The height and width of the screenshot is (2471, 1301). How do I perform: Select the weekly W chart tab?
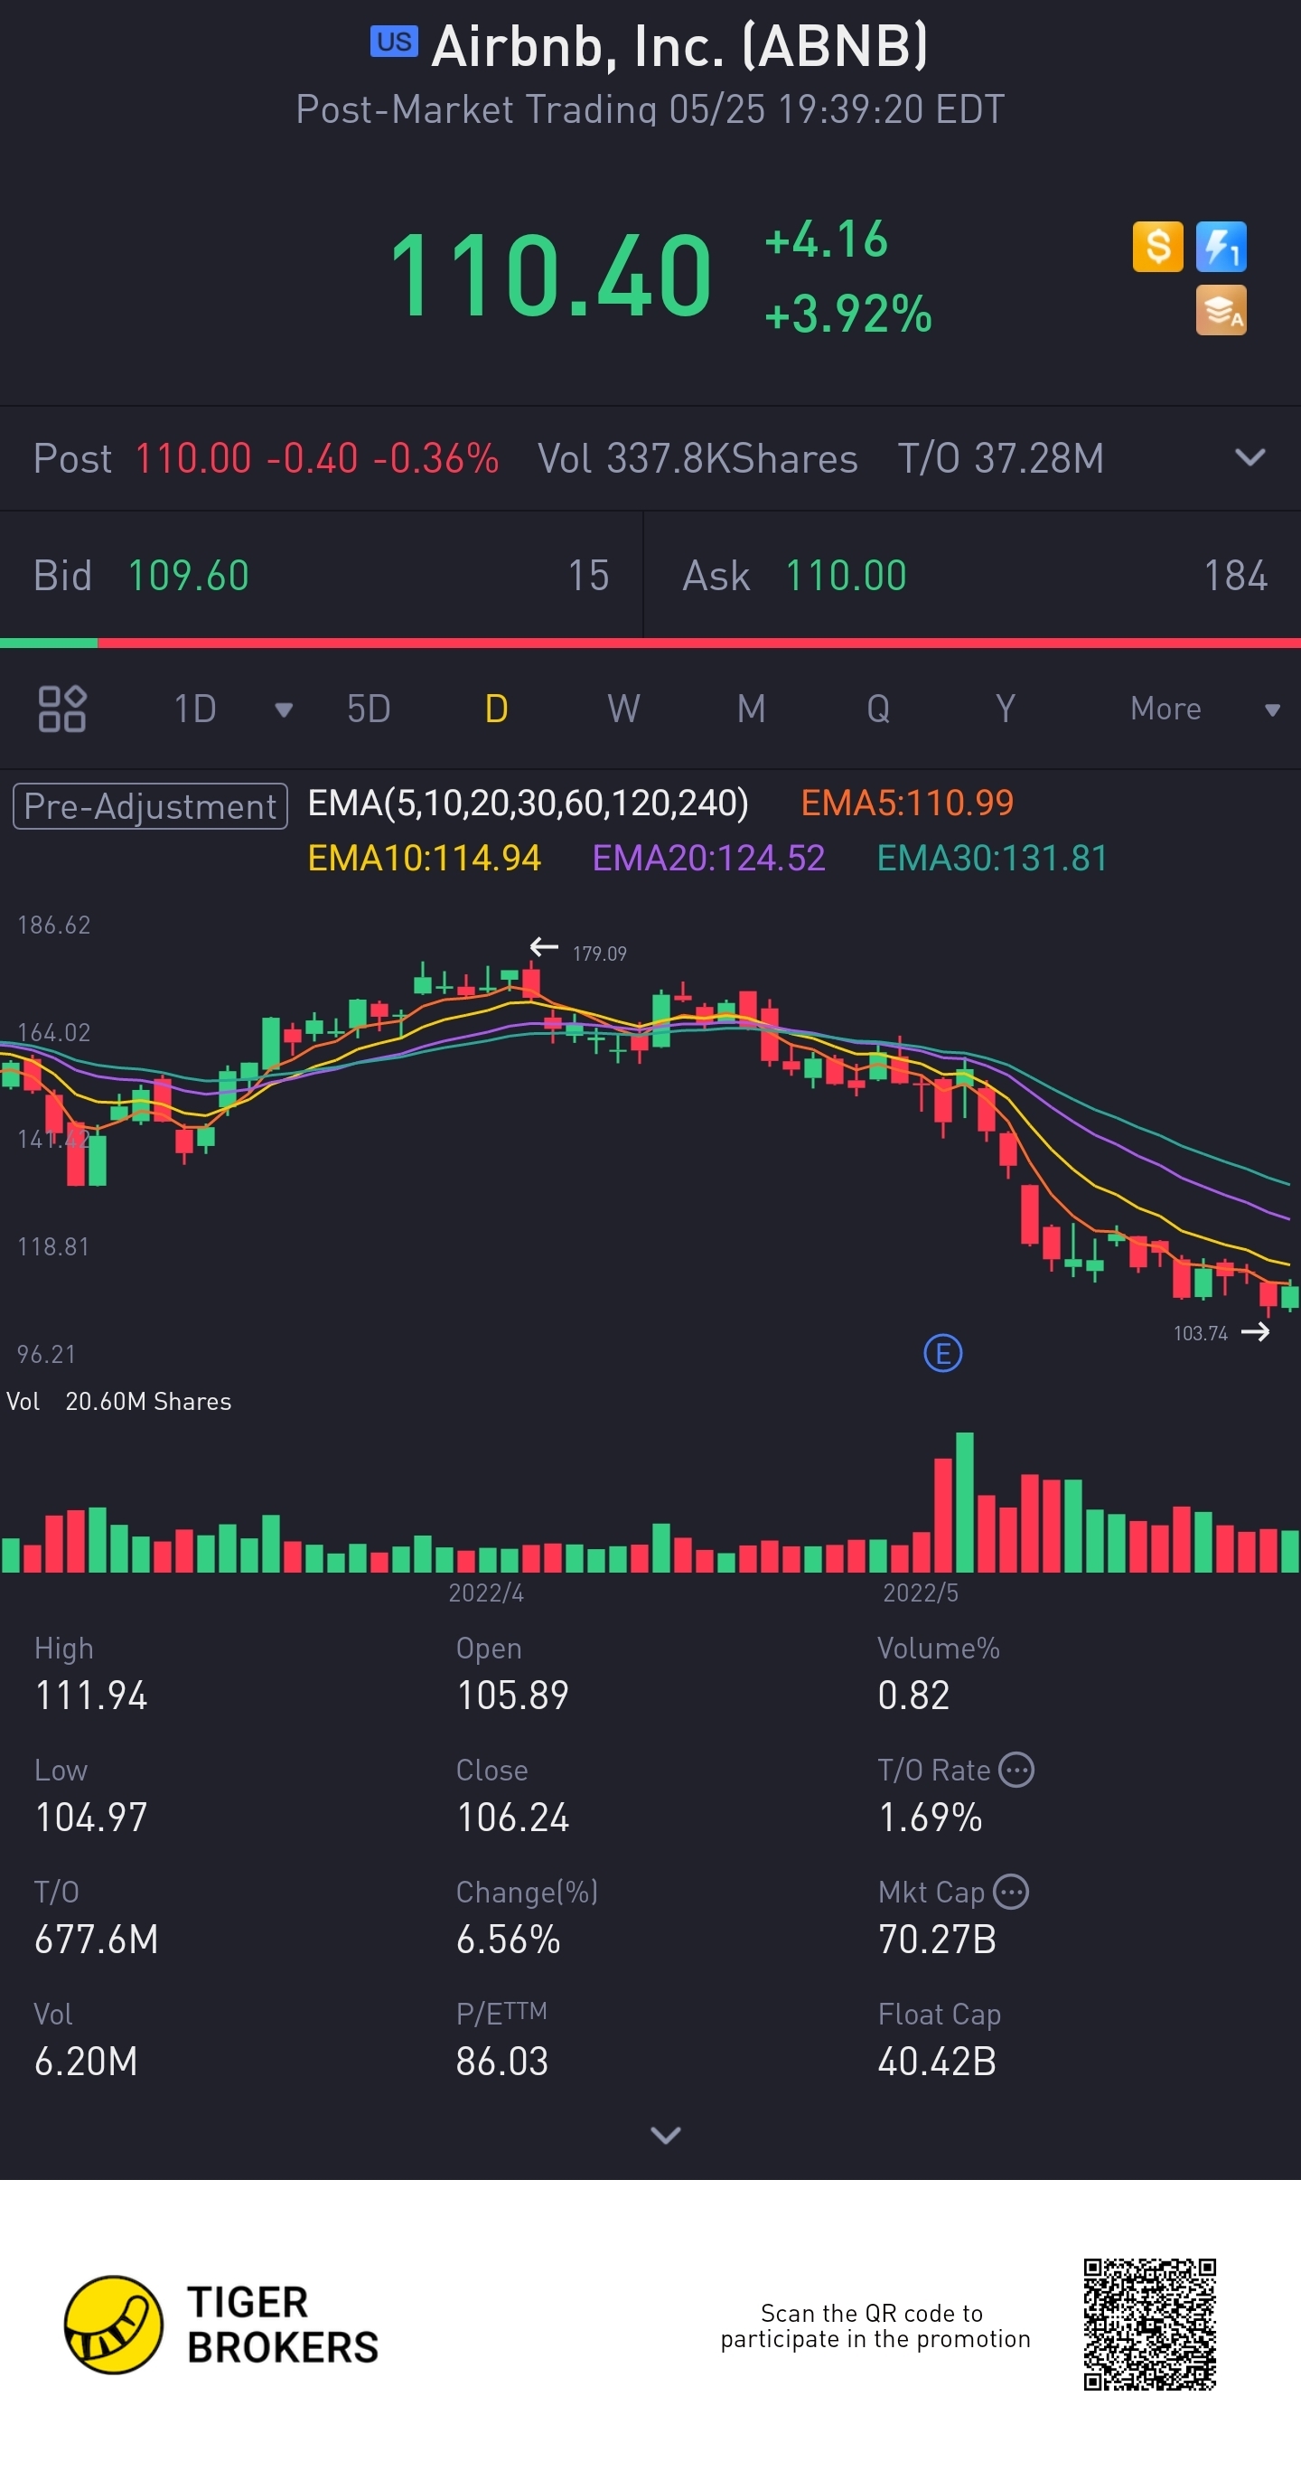tap(623, 709)
